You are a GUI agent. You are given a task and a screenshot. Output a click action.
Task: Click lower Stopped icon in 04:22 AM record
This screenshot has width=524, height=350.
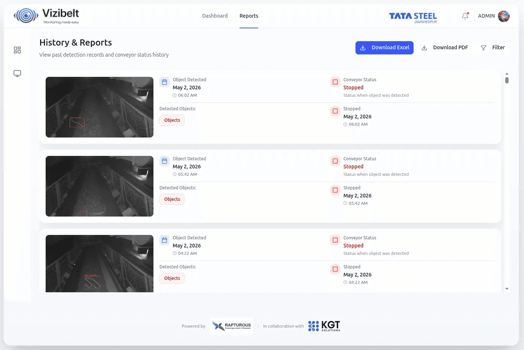(335, 269)
